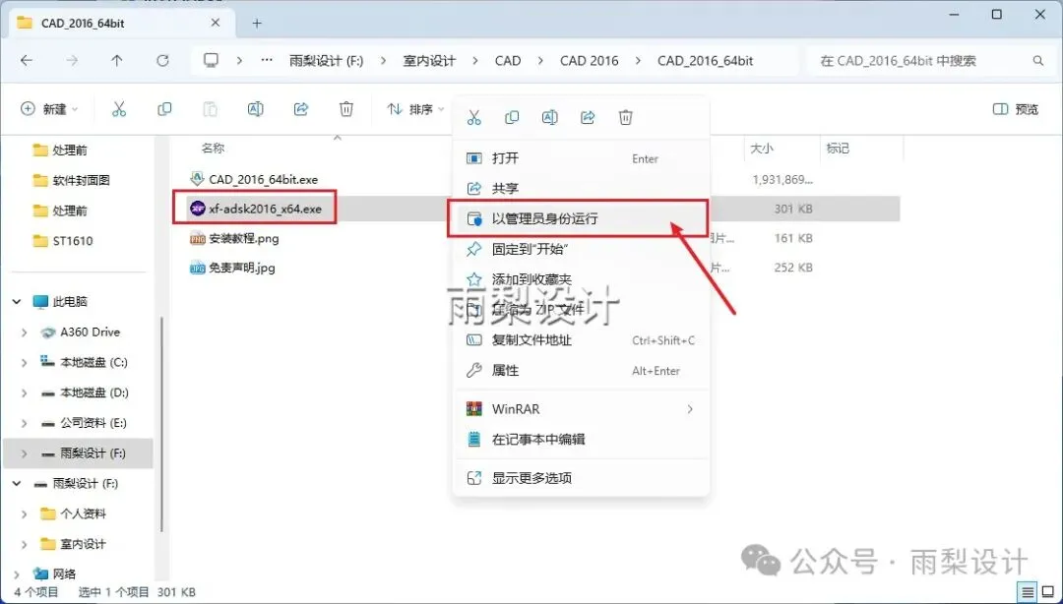Image resolution: width=1063 pixels, height=604 pixels.
Task: Click the Cut icon in the Explorer toolbar
Action: tap(119, 109)
